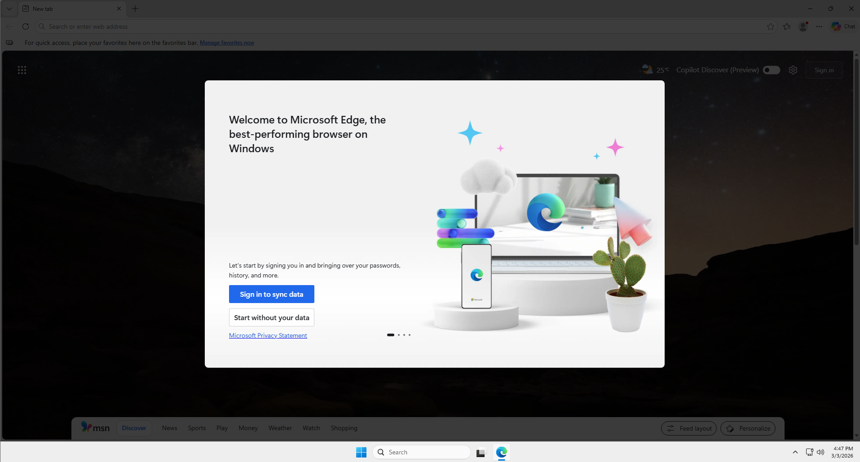Open the clock showing 4:47 PM
Image resolution: width=860 pixels, height=462 pixels.
click(x=842, y=452)
